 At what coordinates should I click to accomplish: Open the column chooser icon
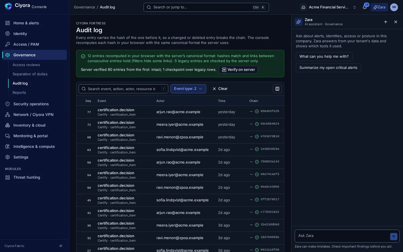pos(277,89)
